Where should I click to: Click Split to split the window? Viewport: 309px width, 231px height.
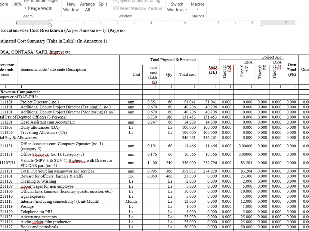(x=103, y=4)
